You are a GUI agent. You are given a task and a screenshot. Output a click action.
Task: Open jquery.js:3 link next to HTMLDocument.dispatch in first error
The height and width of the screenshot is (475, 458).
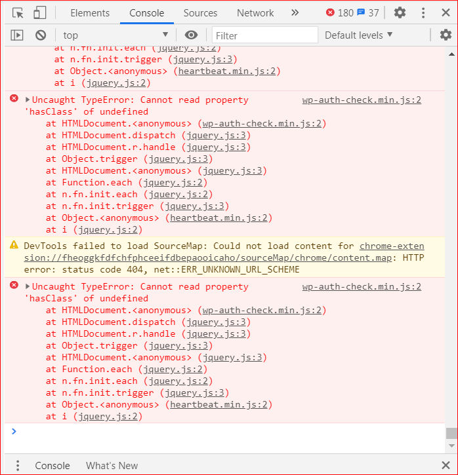click(216, 136)
